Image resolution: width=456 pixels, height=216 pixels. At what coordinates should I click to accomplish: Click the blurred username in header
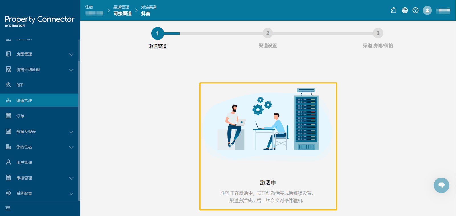click(x=443, y=11)
